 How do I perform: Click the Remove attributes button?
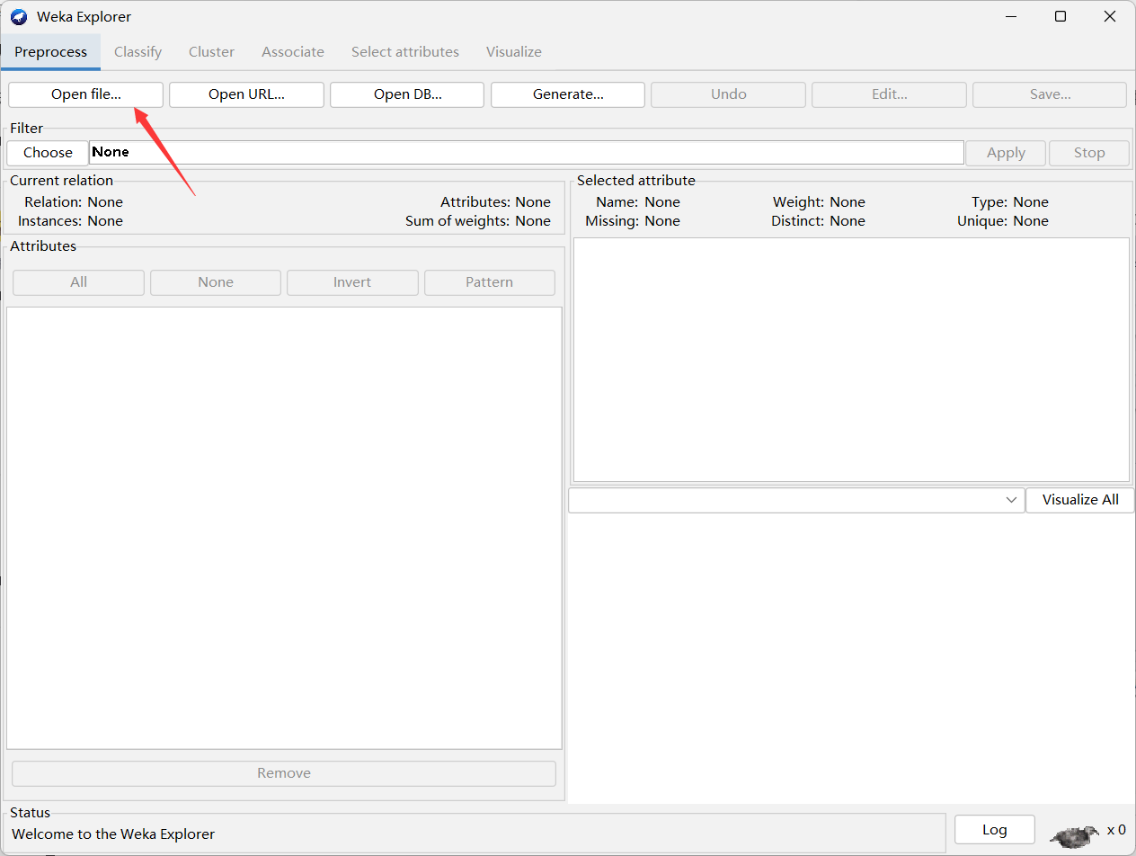click(x=284, y=773)
